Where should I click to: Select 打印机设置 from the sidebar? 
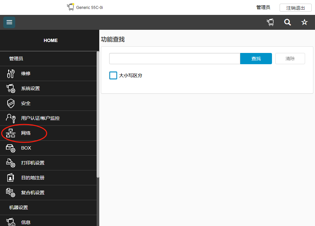[x=33, y=163]
